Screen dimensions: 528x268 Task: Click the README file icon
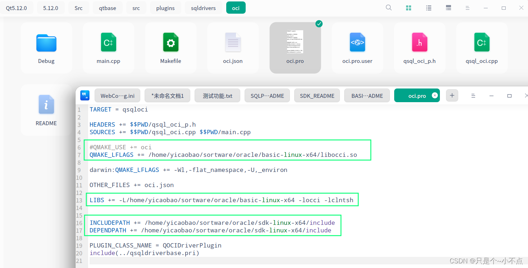tap(46, 105)
